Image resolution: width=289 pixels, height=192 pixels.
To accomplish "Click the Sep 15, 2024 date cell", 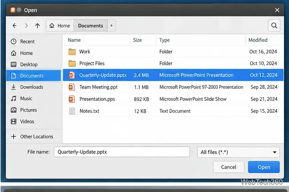I will pos(264,111).
